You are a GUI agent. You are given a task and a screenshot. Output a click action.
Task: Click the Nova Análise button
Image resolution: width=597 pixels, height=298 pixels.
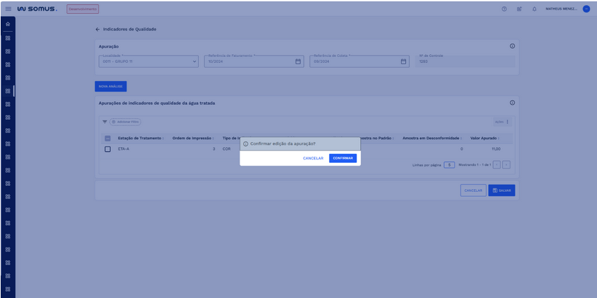pyautogui.click(x=111, y=87)
